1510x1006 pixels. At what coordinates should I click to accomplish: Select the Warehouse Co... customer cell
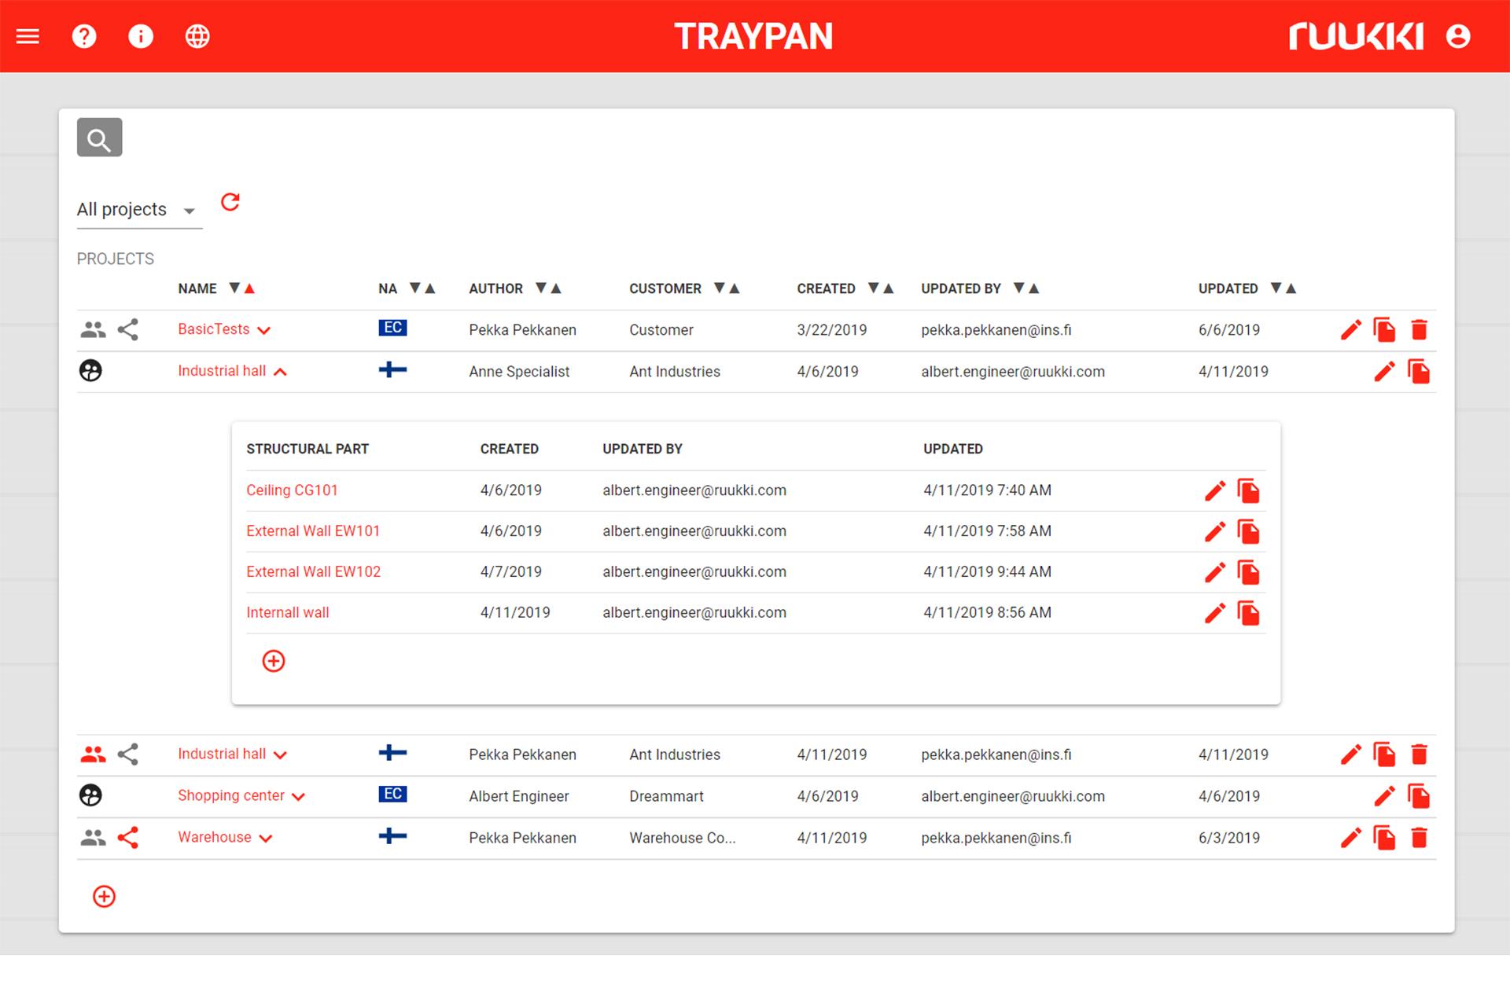tap(683, 838)
